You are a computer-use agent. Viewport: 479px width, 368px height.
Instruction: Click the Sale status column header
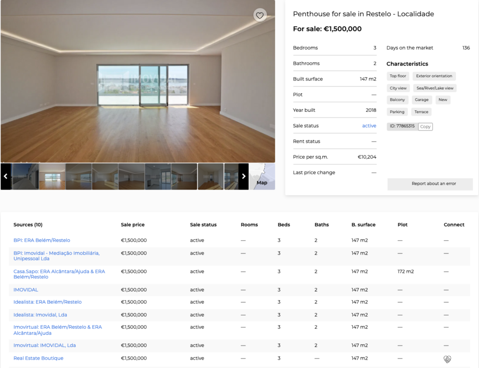point(203,225)
